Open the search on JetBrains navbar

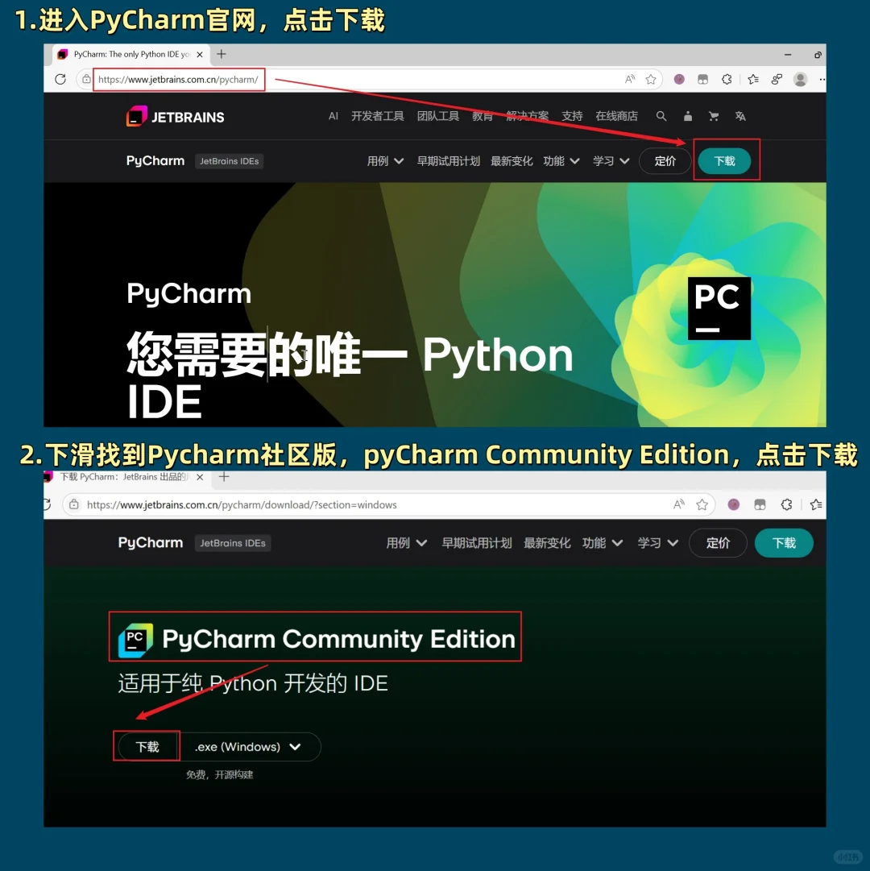[x=661, y=116]
